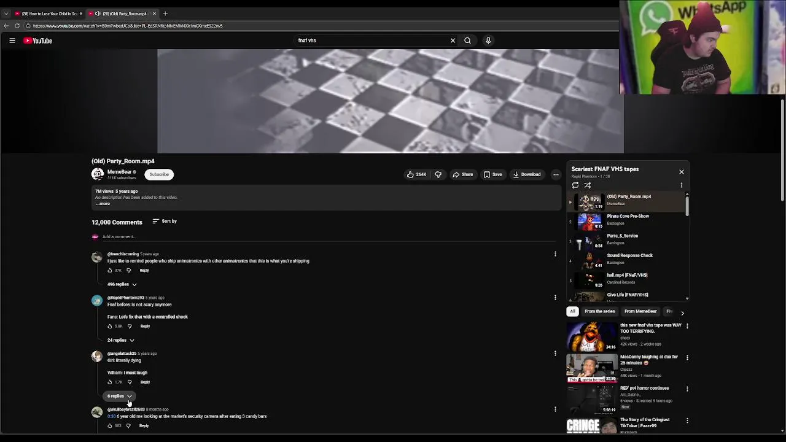This screenshot has height=442, width=786.
Task: Dislike the Party_Room.mp4 video
Action: 438,174
